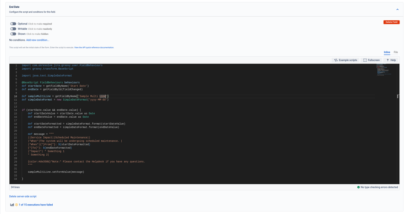Toggle the Shown switch to hidden
The height and width of the screenshot is (214, 408).
click(13, 34)
